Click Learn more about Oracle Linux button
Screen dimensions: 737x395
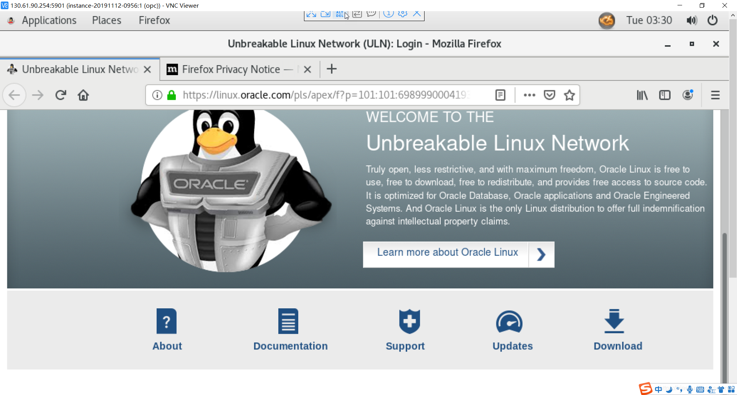(446, 254)
